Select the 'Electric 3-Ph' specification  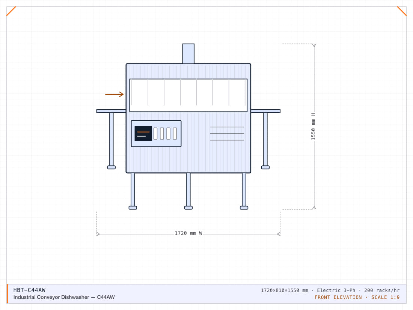[x=336, y=290]
